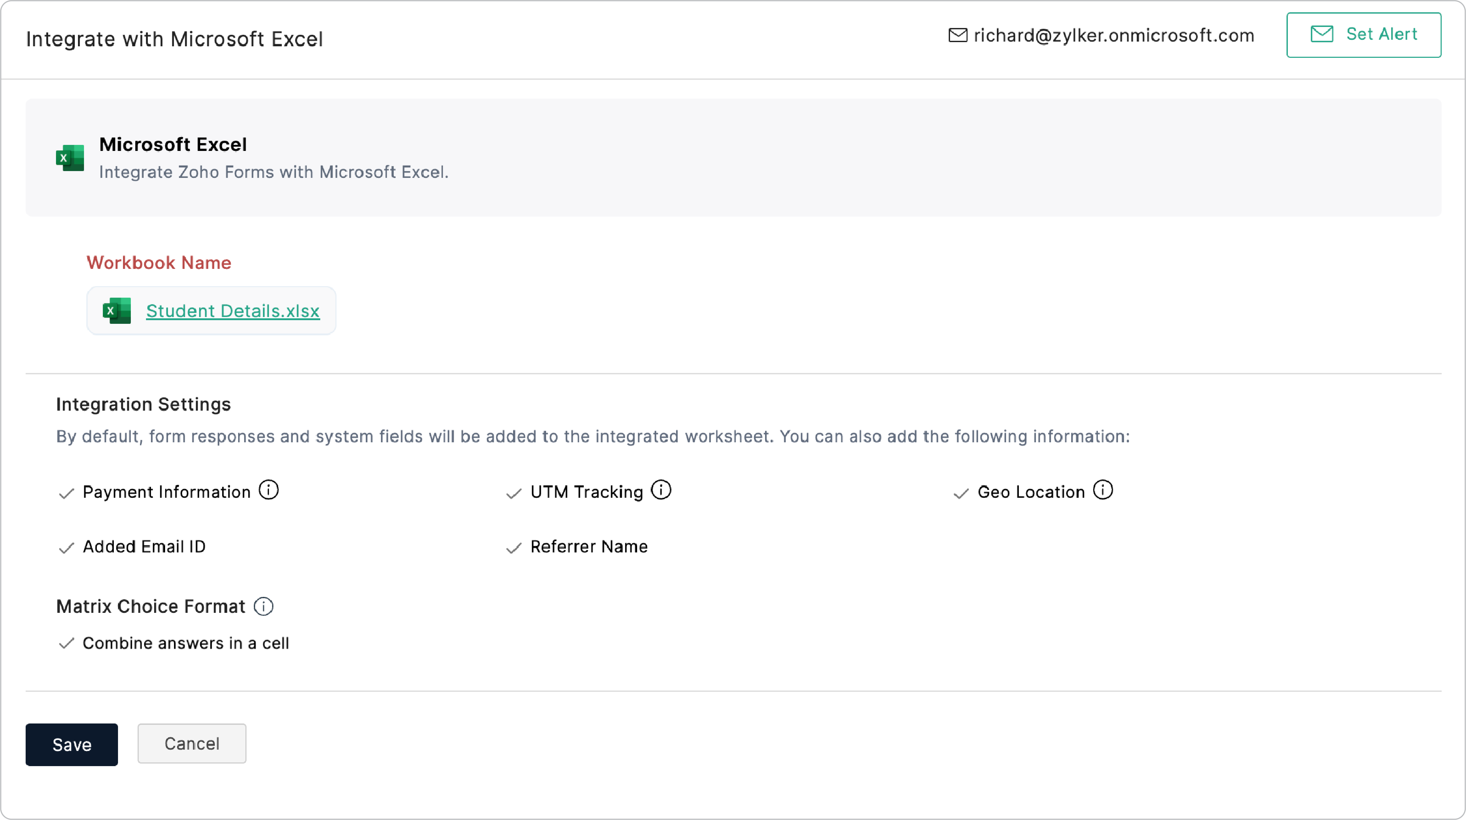Toggle the UTM Tracking checkmark
The image size is (1466, 820).
pyautogui.click(x=513, y=493)
